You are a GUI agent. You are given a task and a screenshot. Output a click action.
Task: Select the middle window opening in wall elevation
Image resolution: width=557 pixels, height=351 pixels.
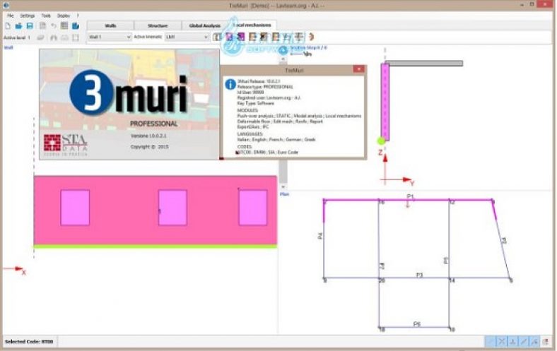[172, 208]
